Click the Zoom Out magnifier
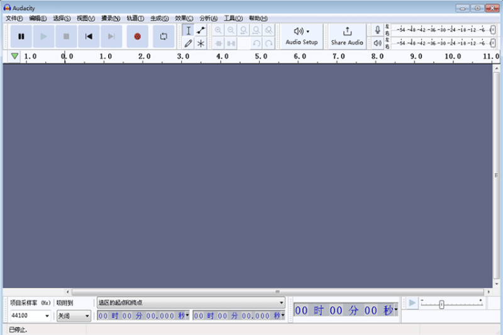 click(231, 30)
